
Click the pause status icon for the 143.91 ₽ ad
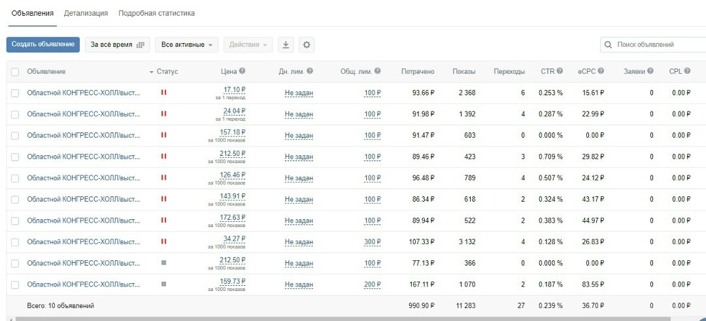coord(163,199)
